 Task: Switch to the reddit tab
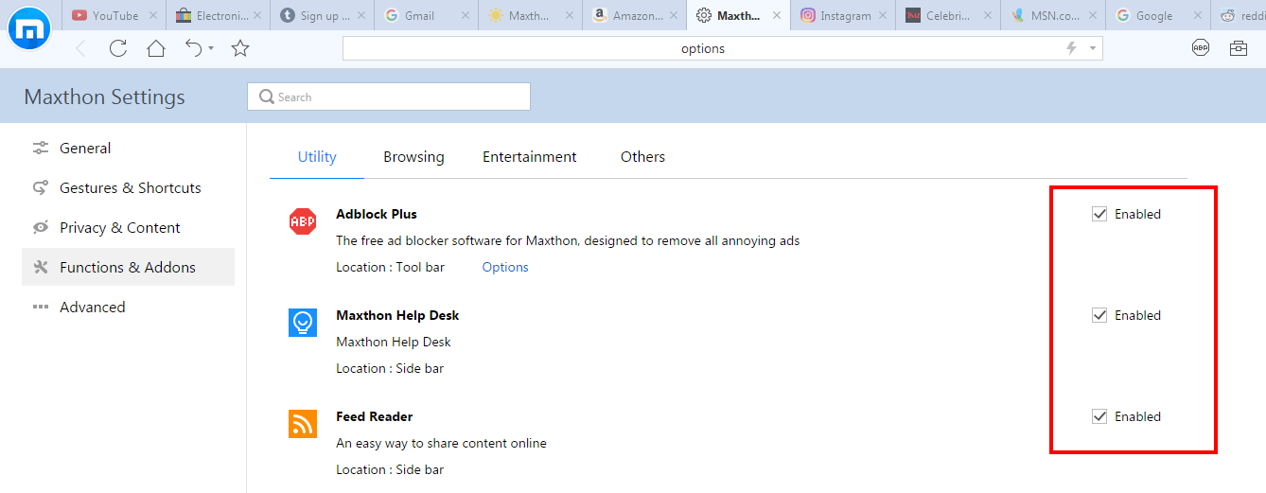click(x=1240, y=15)
